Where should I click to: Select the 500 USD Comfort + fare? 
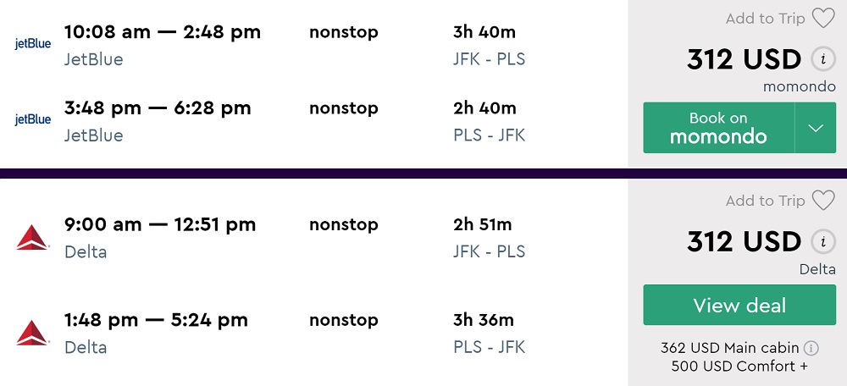click(x=739, y=367)
